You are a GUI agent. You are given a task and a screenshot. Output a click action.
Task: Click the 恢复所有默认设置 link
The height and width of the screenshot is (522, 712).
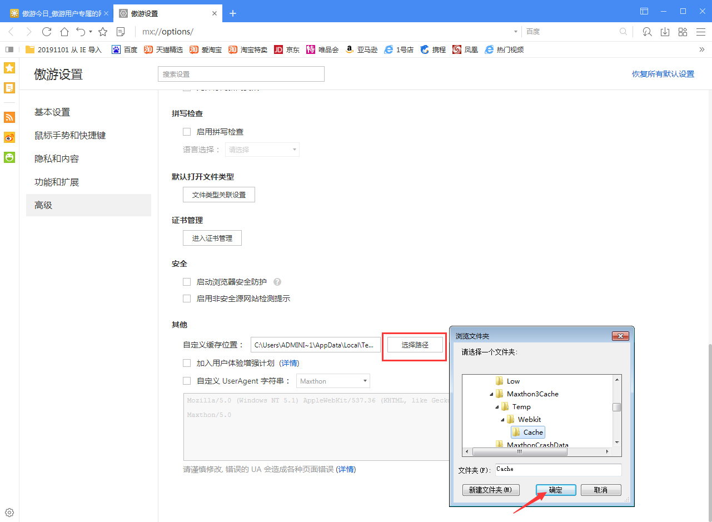pyautogui.click(x=663, y=73)
